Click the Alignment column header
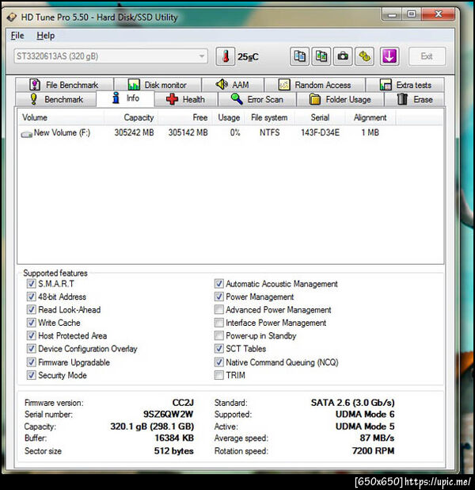The image size is (475, 490). (x=370, y=118)
